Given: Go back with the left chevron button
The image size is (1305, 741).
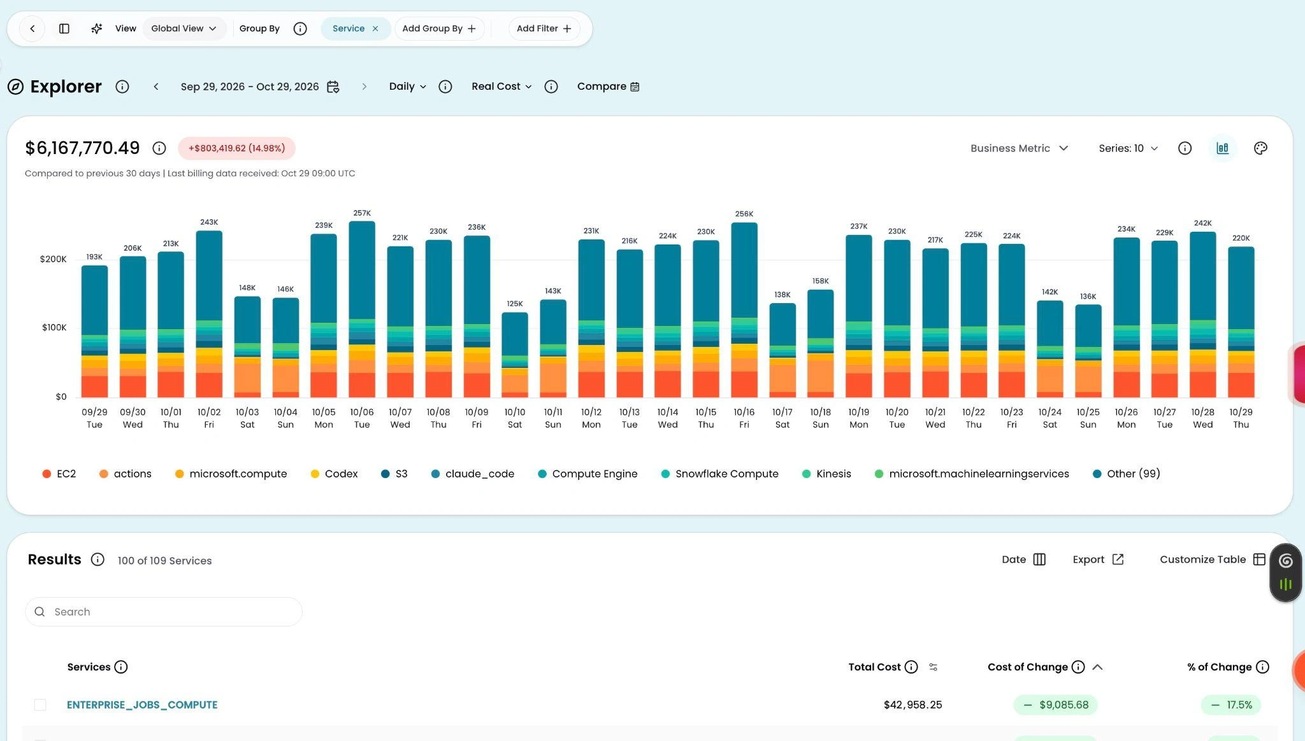Looking at the screenshot, I should pyautogui.click(x=32, y=29).
